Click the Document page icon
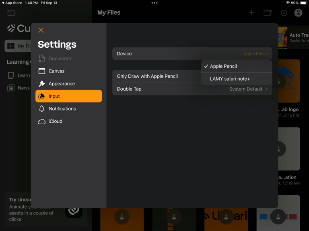Viewport: 309px width, 231px height. pos(41,59)
